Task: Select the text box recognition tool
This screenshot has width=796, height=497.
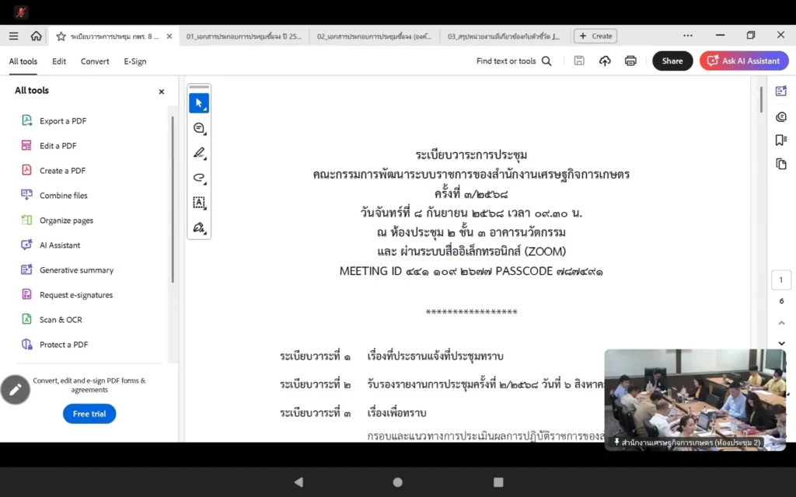Action: point(199,203)
